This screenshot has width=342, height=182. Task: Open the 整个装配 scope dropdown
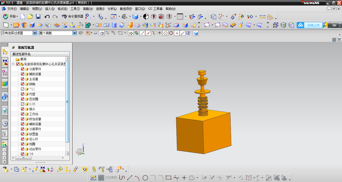75,33
